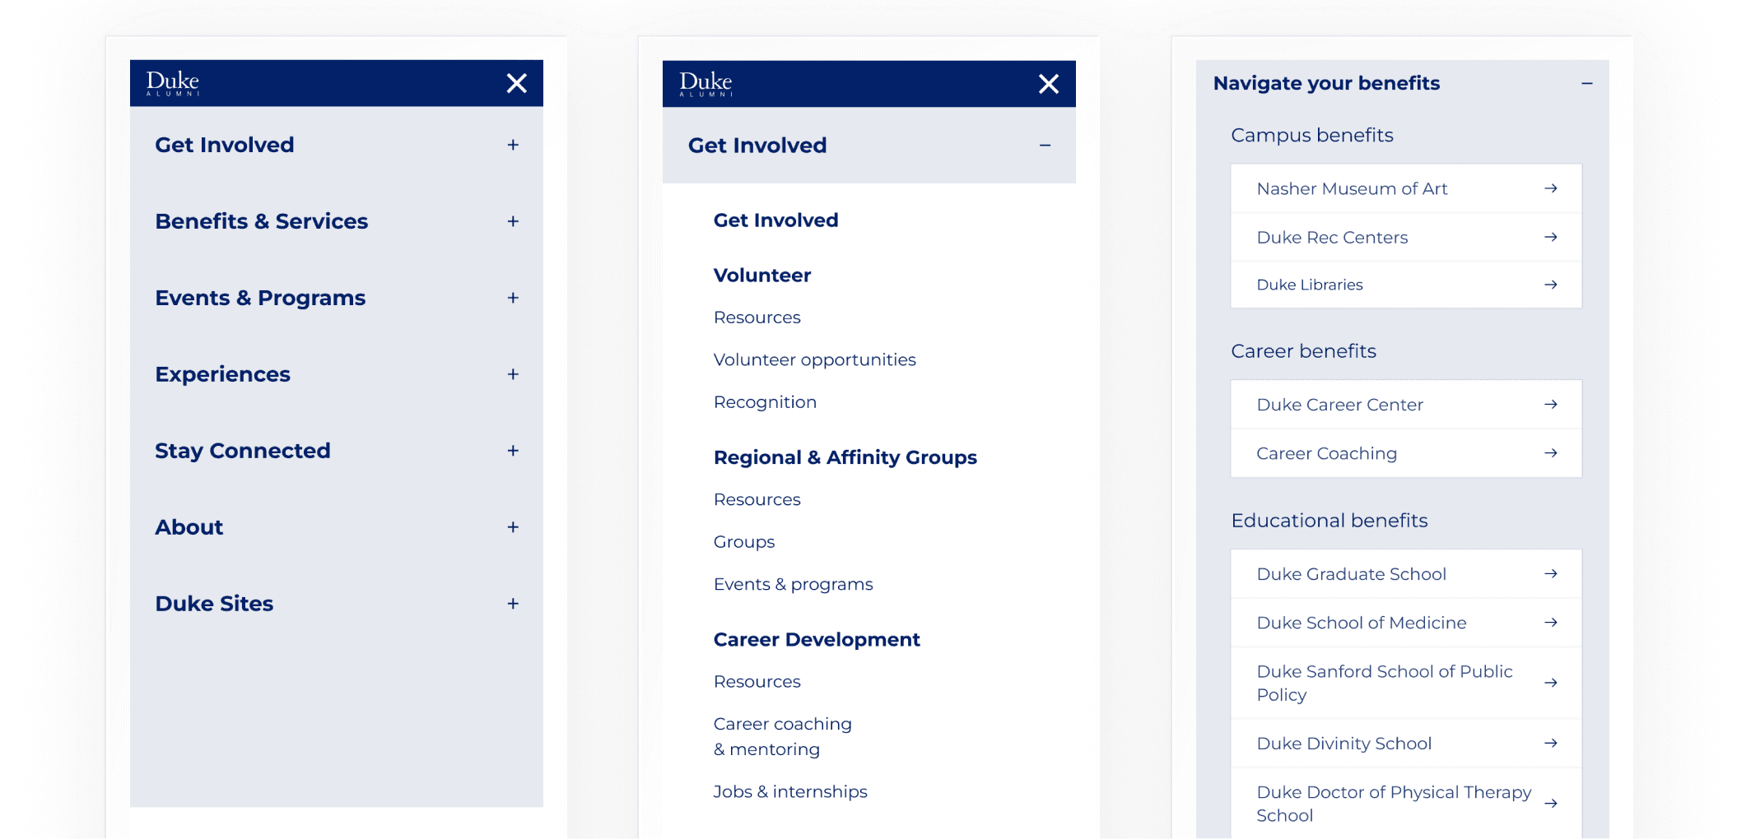Open Nasher Museum of Art benefit
The width and height of the screenshot is (1737, 839).
pos(1406,188)
